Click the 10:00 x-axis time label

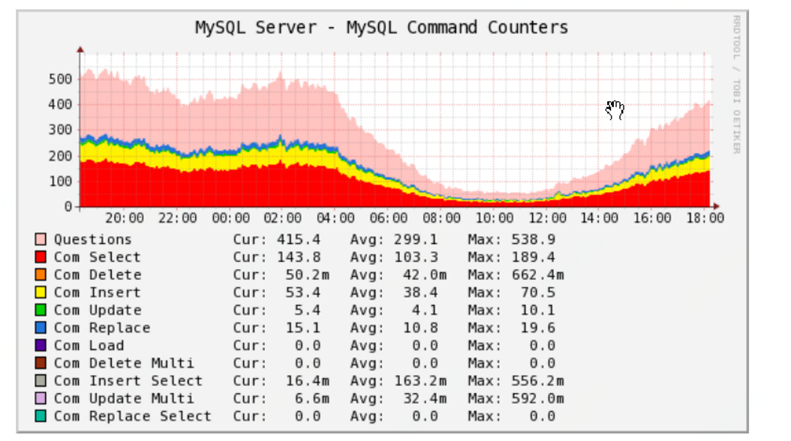pyautogui.click(x=495, y=217)
